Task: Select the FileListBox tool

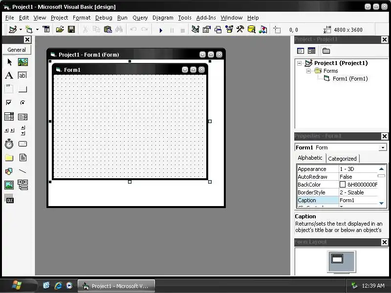Action: (22, 157)
